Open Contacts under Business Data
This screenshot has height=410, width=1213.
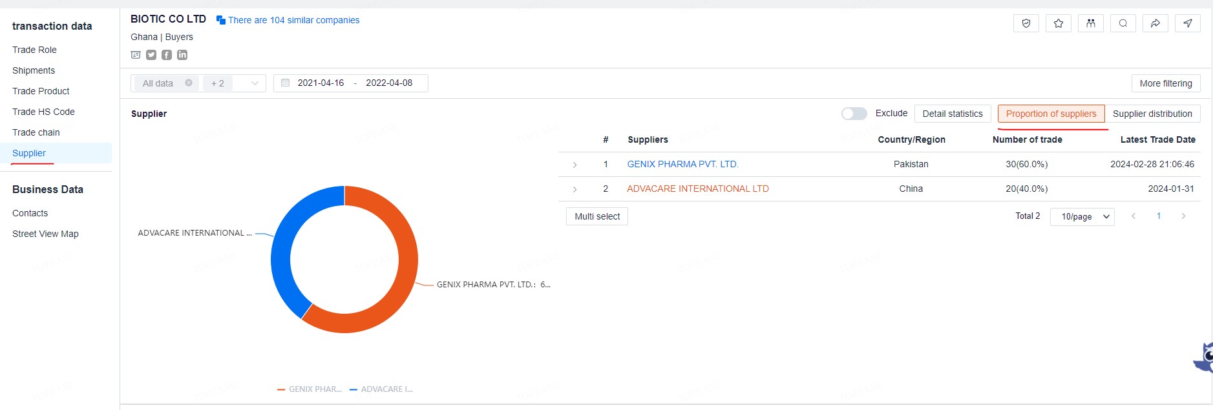30,213
